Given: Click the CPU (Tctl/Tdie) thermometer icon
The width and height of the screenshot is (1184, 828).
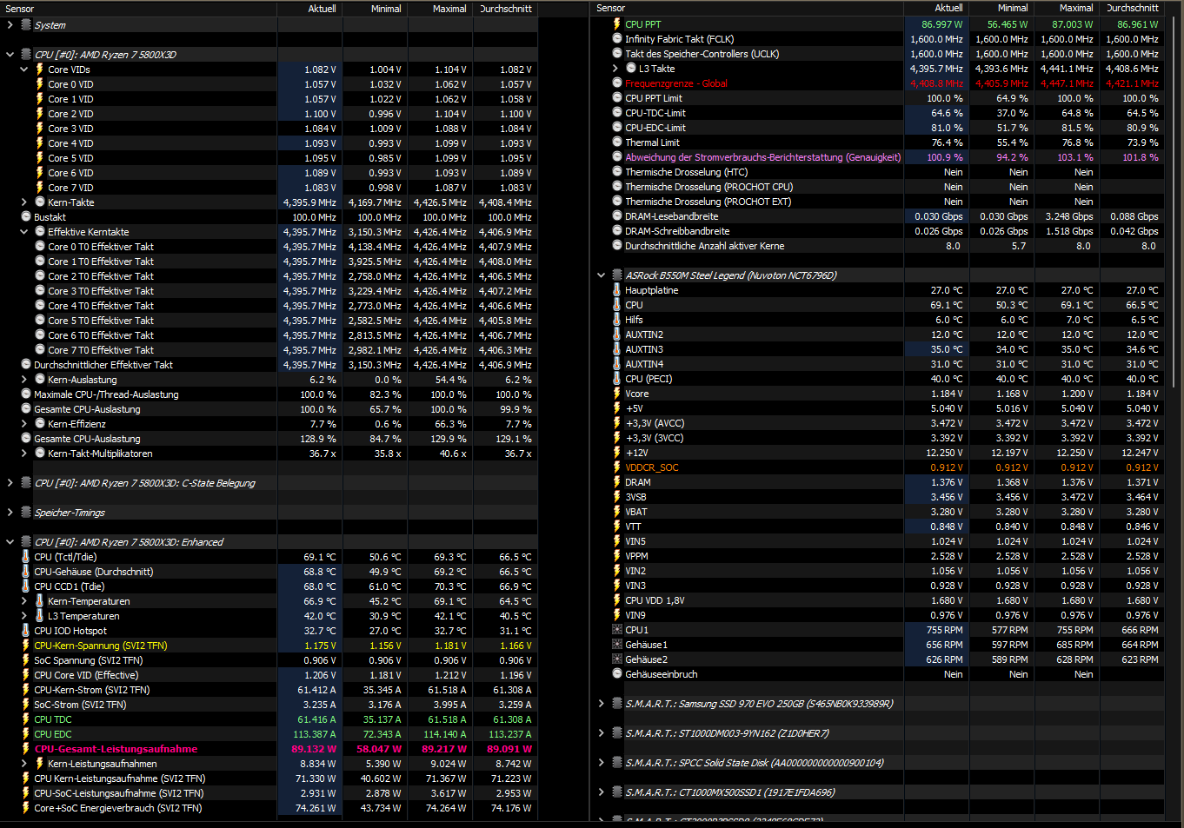Looking at the screenshot, I should click(x=26, y=557).
